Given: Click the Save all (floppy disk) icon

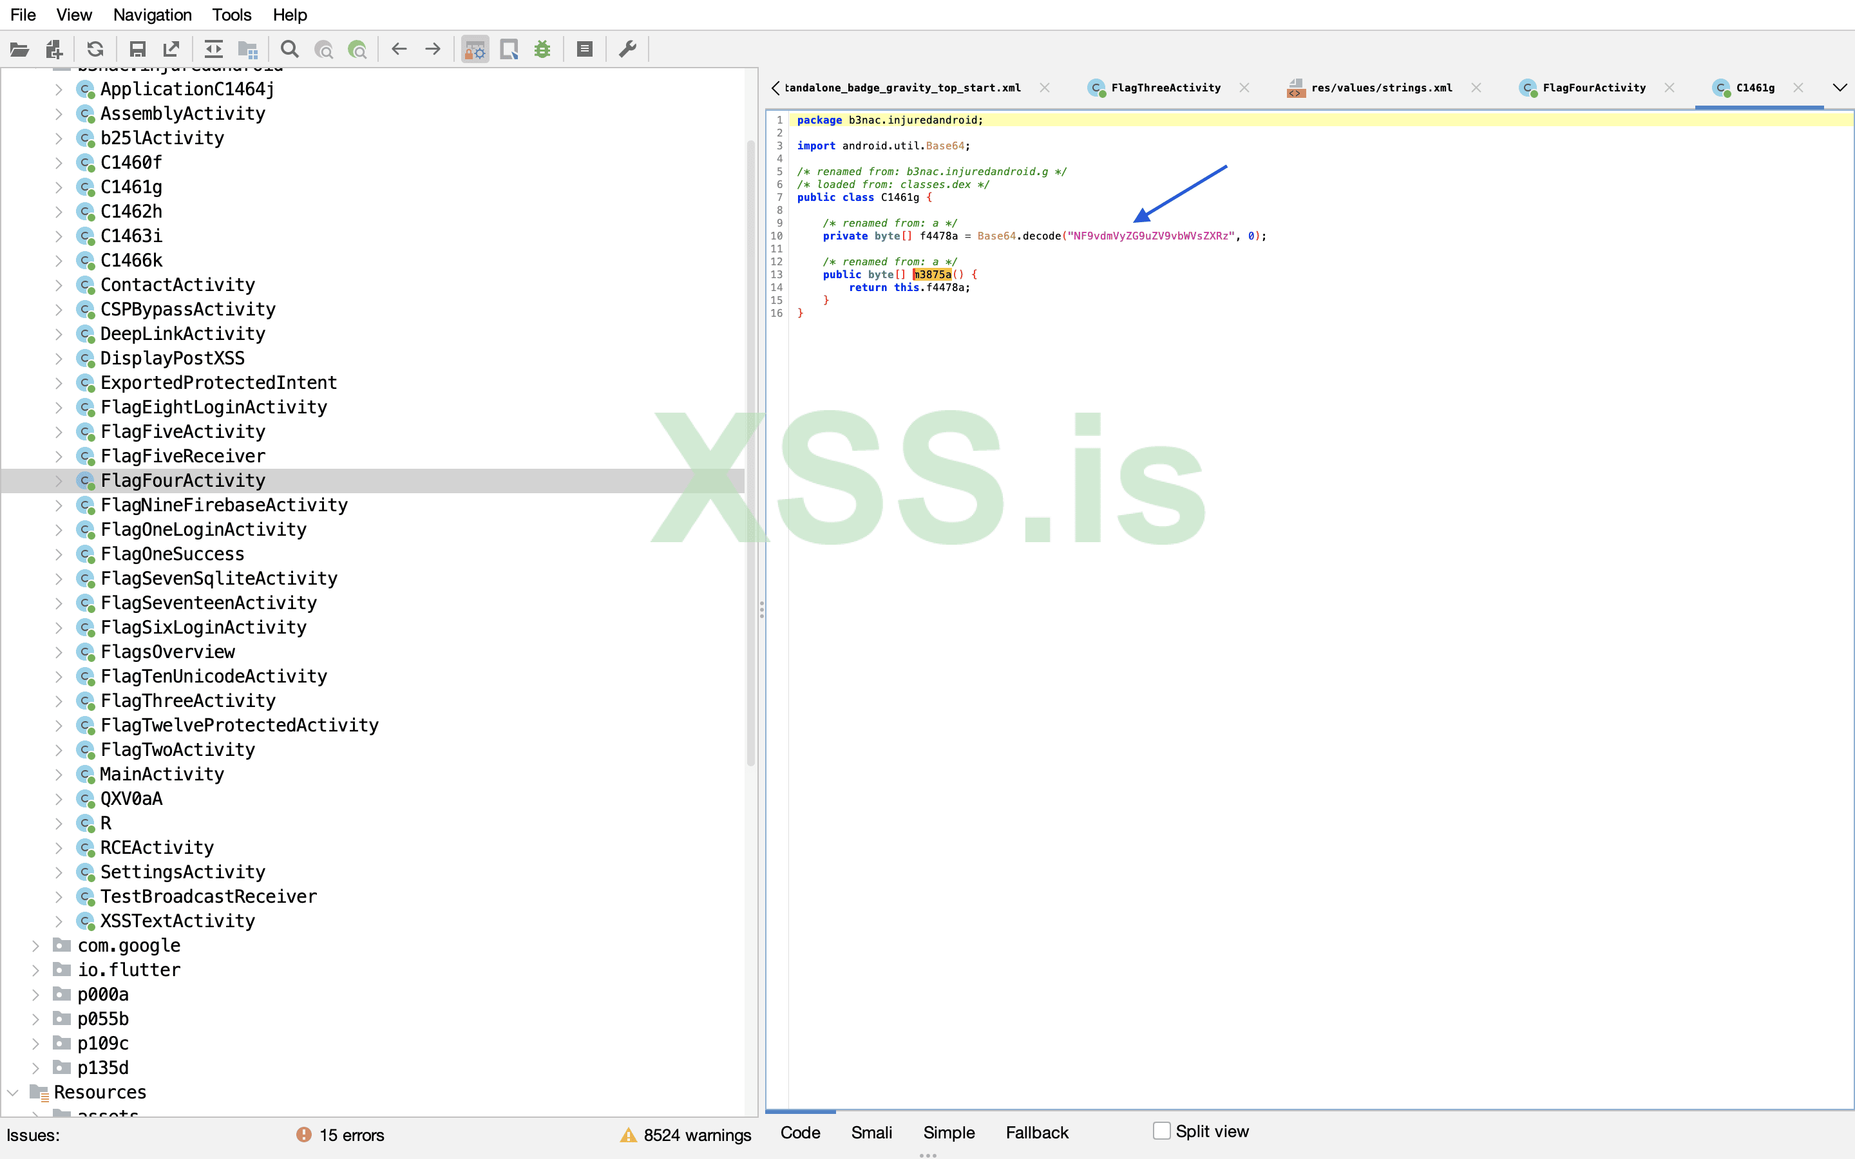Looking at the screenshot, I should coord(137,50).
